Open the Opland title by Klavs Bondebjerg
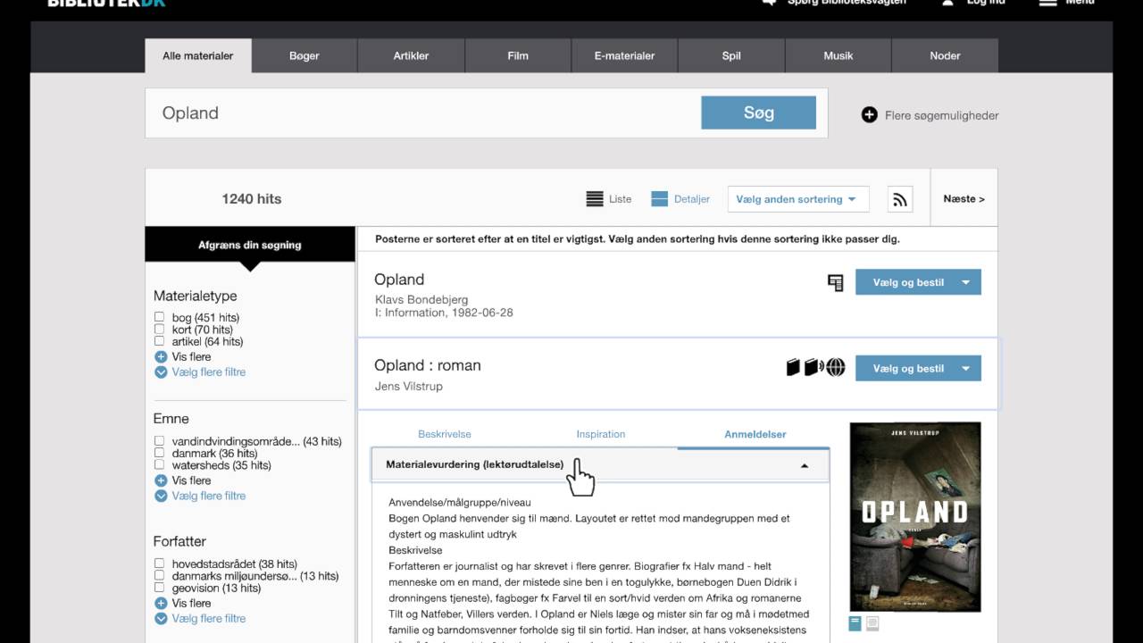Viewport: 1143px width, 643px height. 399,280
